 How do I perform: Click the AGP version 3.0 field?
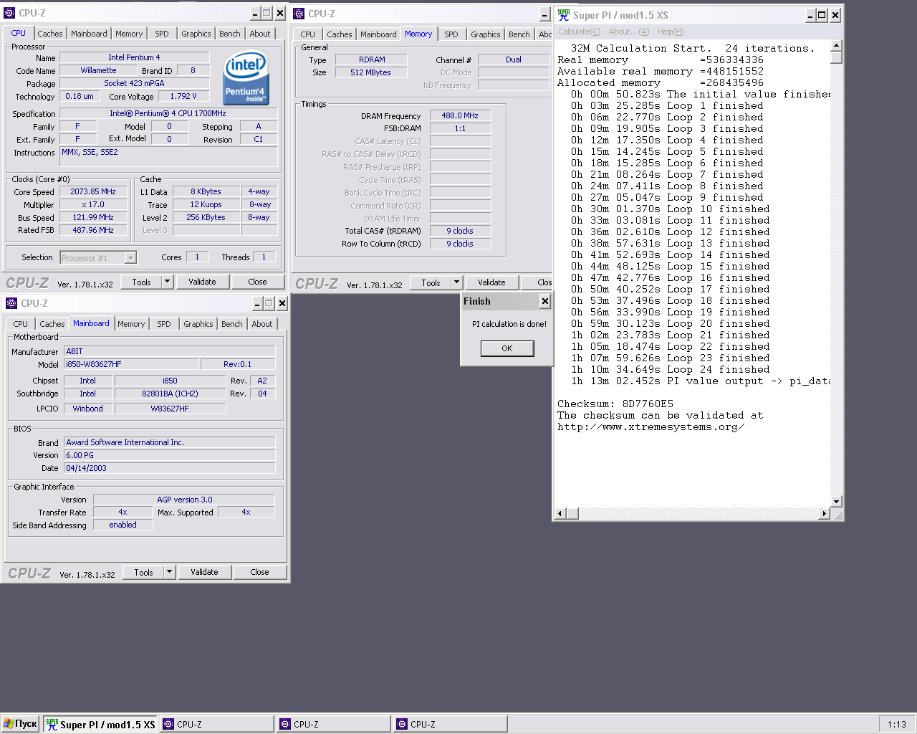click(x=184, y=500)
